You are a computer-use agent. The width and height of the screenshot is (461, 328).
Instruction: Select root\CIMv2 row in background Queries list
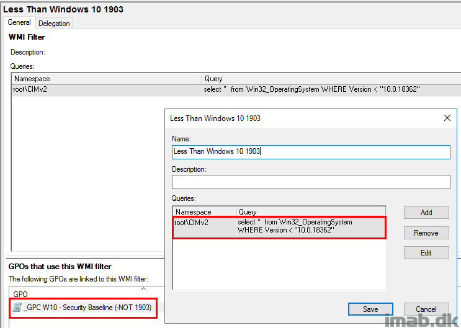click(236, 90)
